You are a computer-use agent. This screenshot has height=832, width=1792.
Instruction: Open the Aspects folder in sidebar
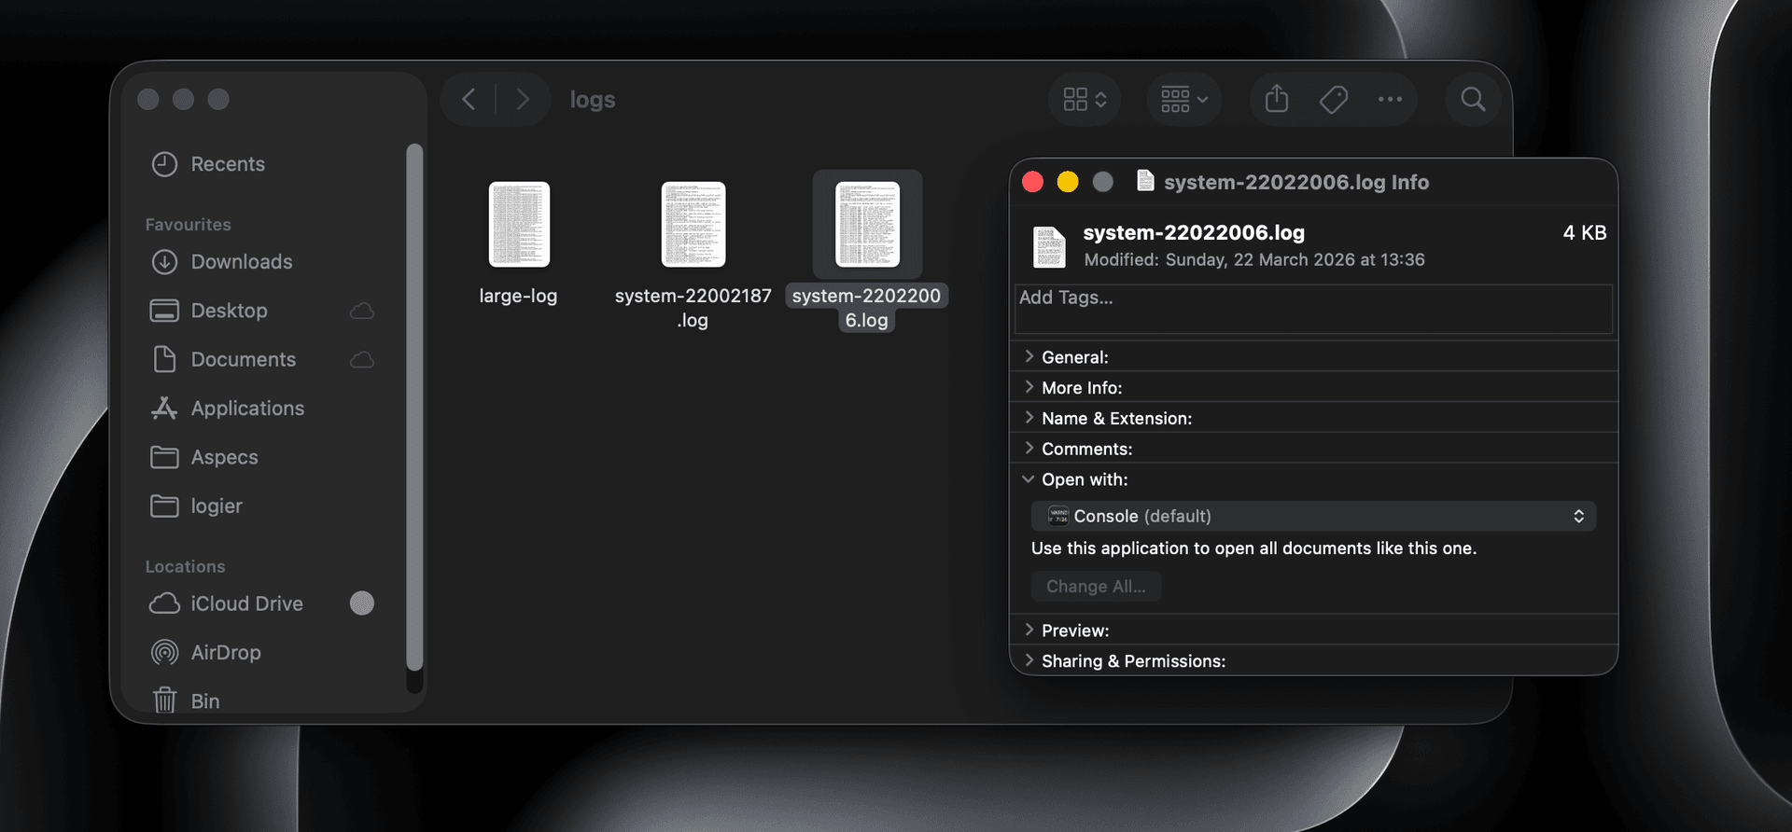coord(224,457)
